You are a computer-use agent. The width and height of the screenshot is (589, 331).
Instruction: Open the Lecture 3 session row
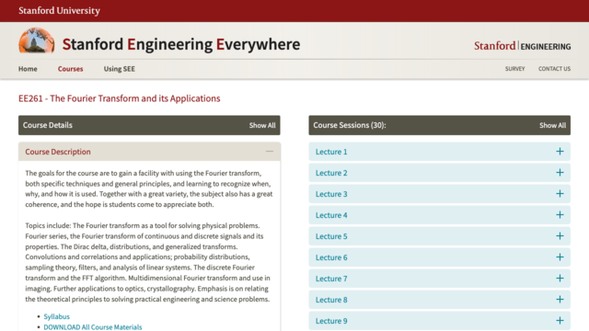440,194
